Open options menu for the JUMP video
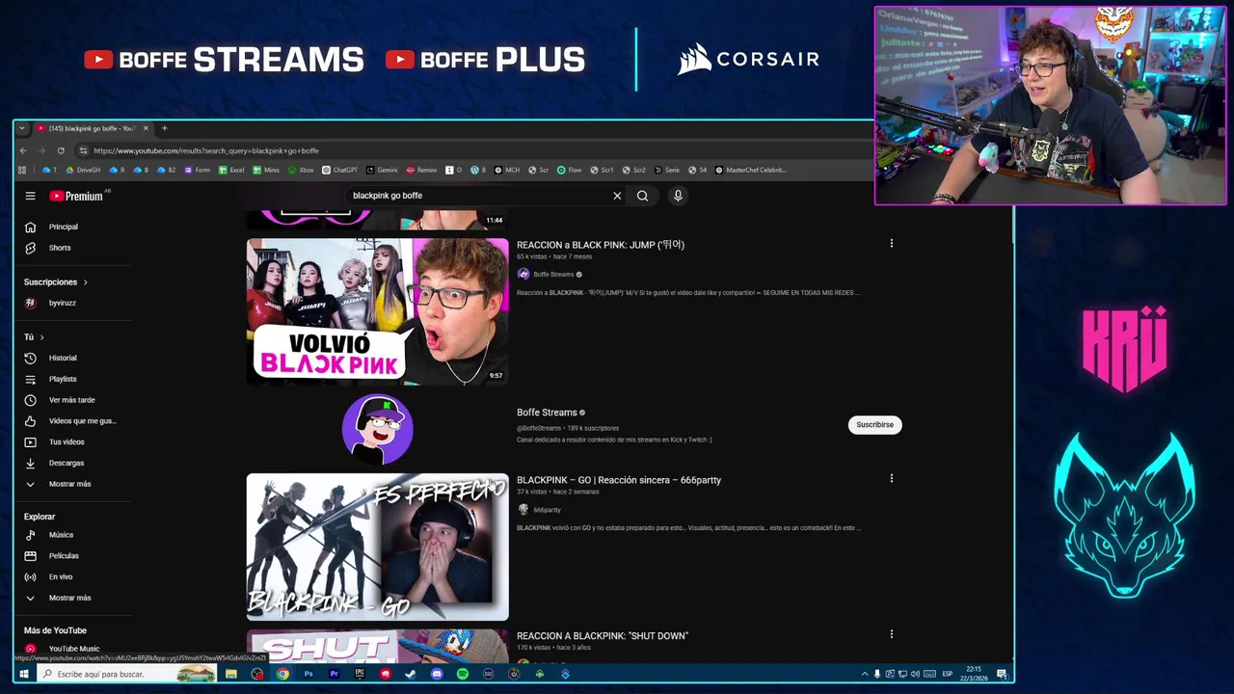This screenshot has height=694, width=1234. coord(891,244)
